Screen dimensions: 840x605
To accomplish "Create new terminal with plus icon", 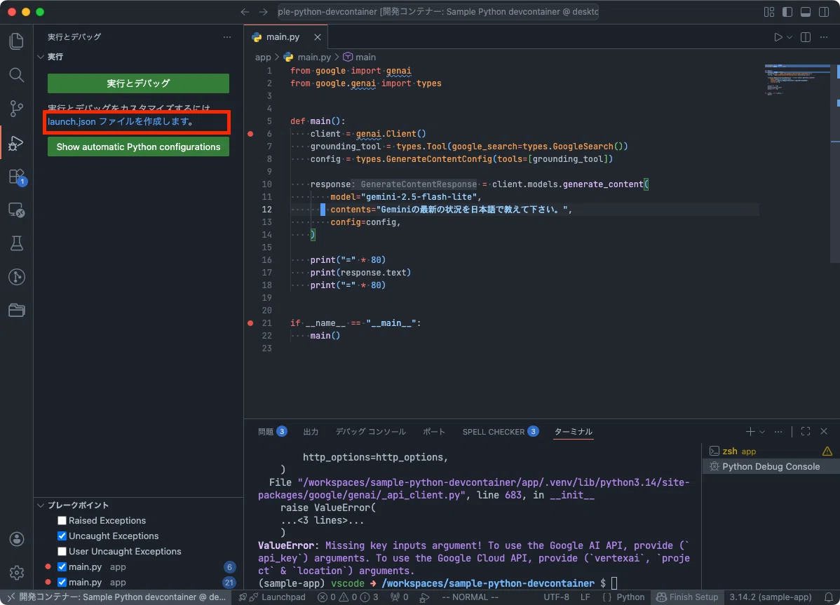I will coord(750,432).
